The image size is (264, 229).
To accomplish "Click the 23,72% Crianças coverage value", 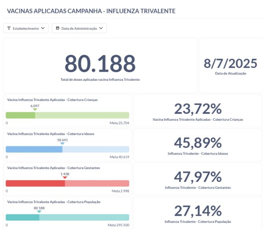I will (198, 109).
